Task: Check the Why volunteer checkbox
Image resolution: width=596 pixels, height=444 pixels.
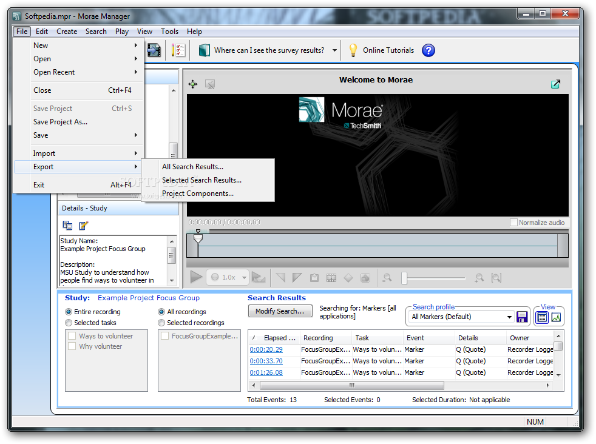Action: (x=72, y=346)
